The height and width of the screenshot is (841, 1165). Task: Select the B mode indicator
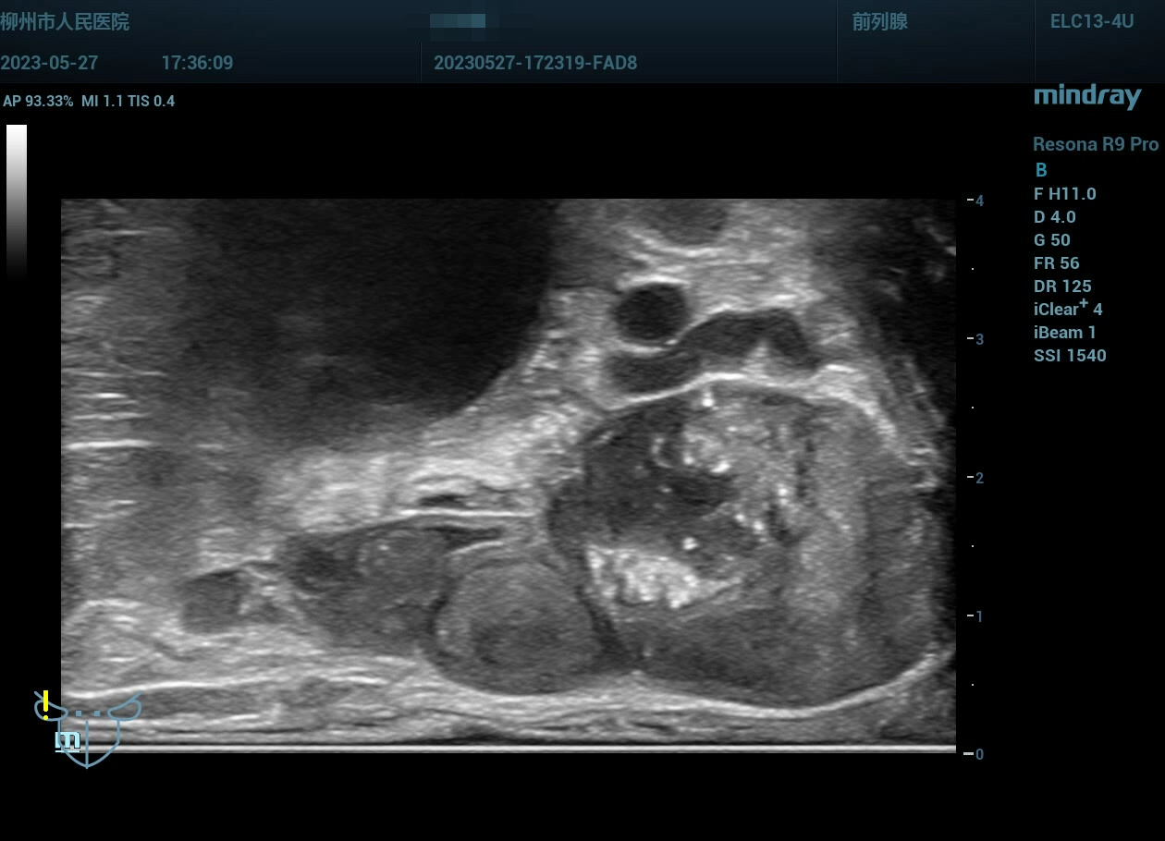(x=1041, y=170)
